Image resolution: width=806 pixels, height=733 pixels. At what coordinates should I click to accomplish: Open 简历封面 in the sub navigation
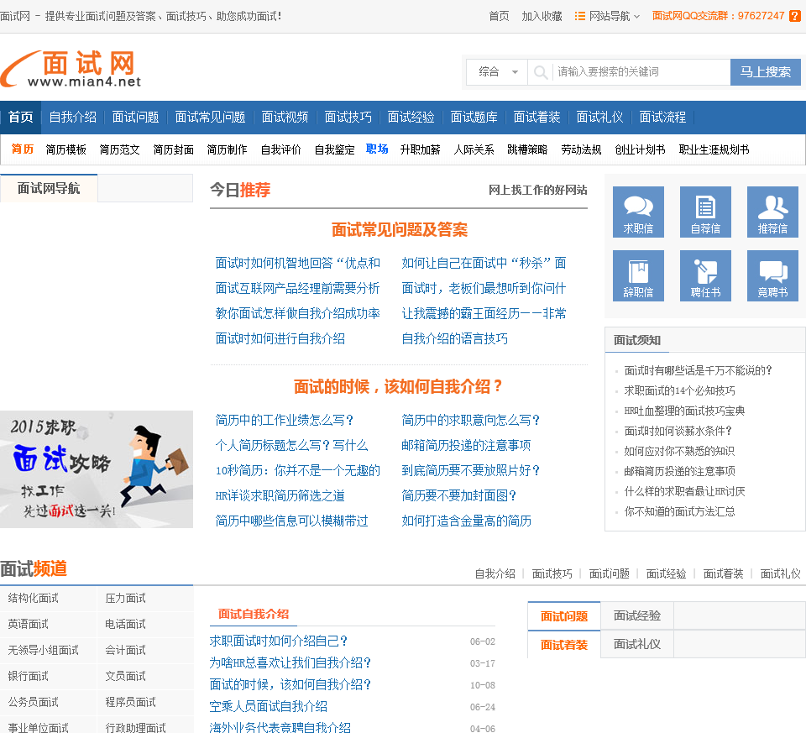coord(173,149)
